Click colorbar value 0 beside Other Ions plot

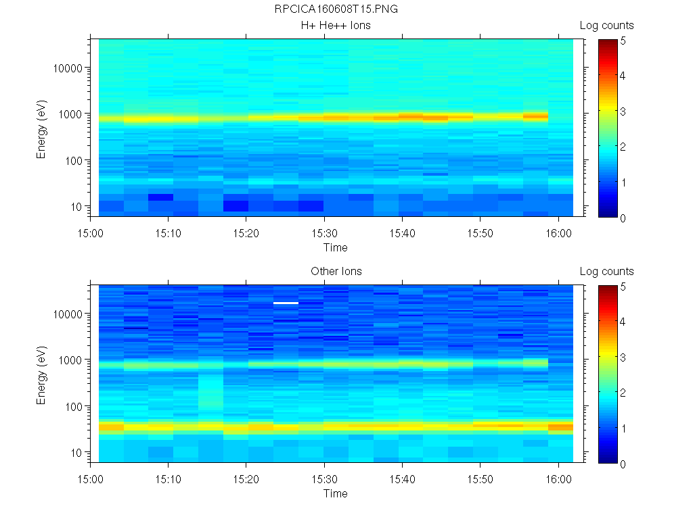click(623, 464)
